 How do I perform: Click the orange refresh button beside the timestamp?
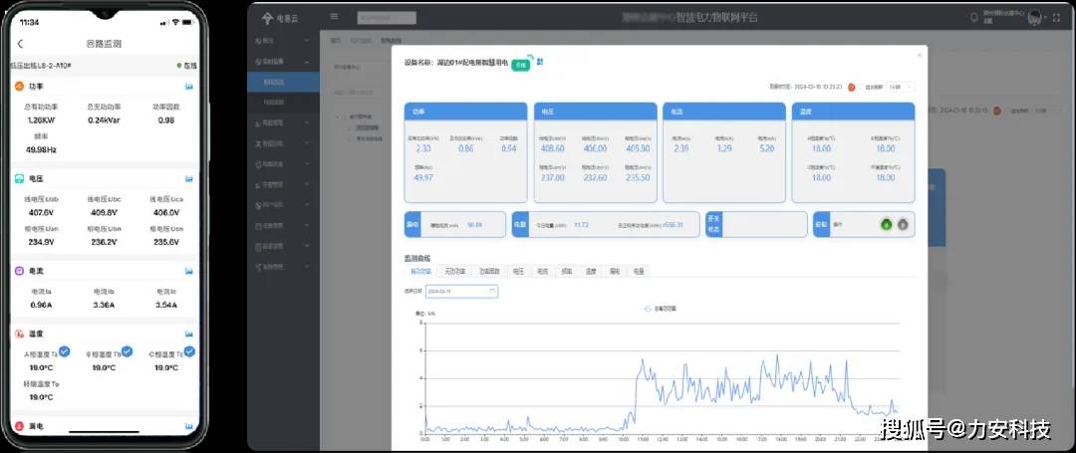click(x=852, y=88)
